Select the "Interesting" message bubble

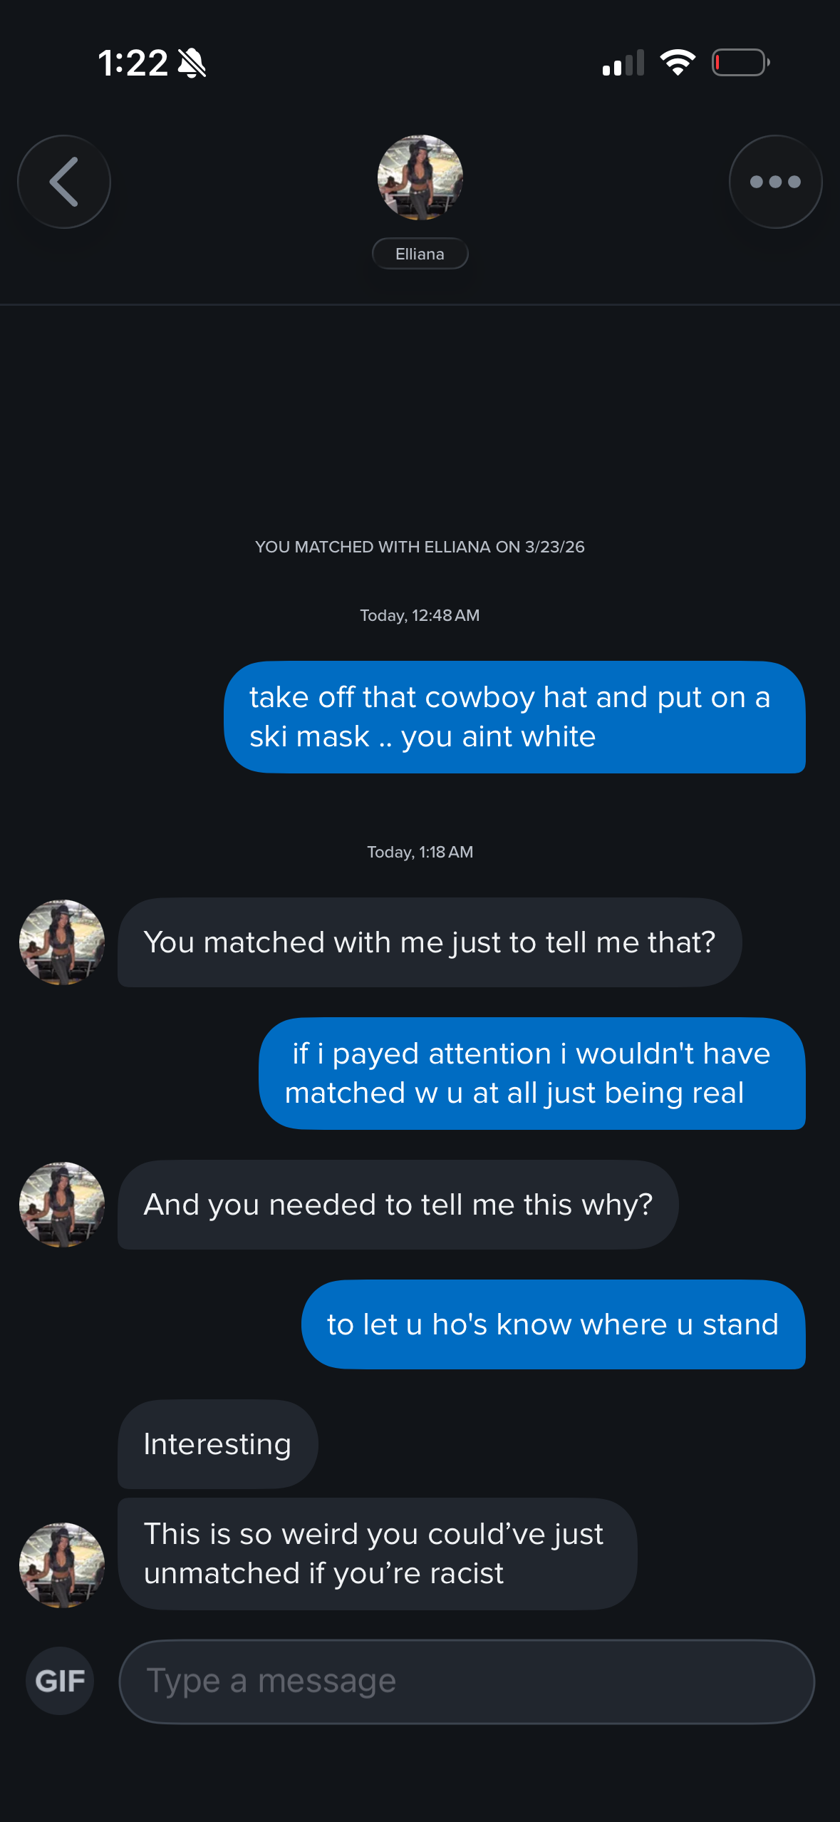pos(217,1444)
